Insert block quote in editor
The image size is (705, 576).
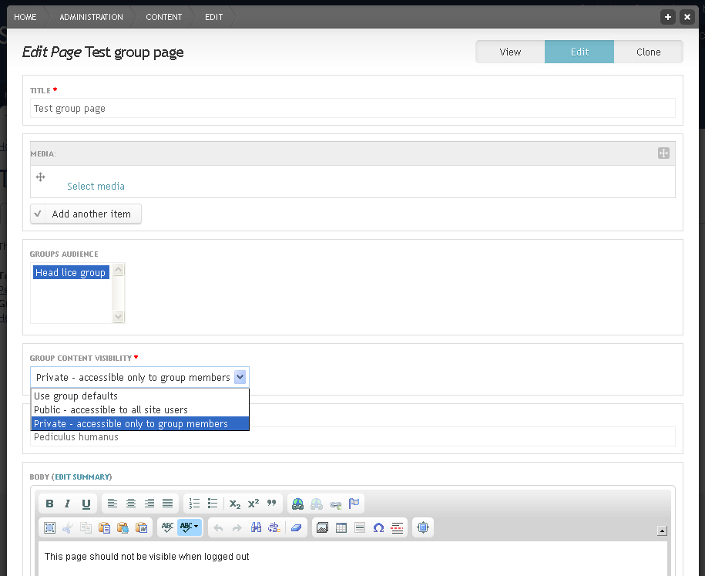point(271,504)
